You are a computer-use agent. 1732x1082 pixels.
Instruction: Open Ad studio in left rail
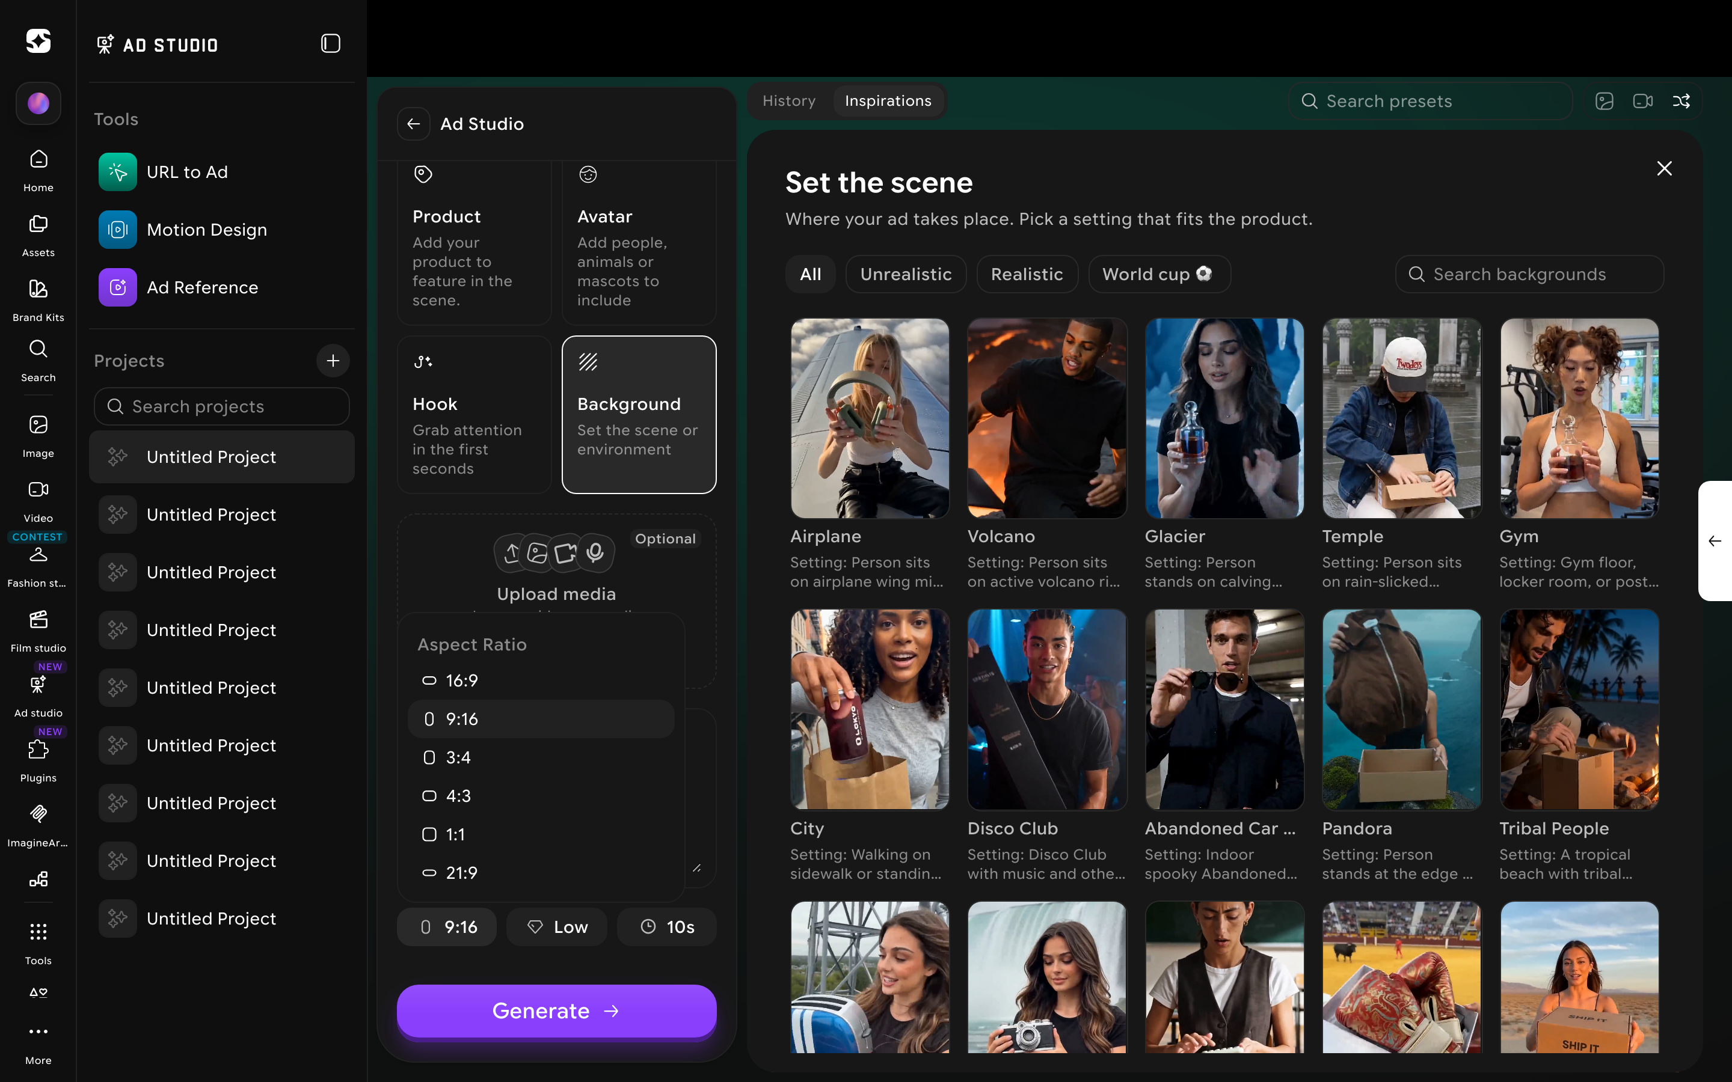click(x=38, y=696)
